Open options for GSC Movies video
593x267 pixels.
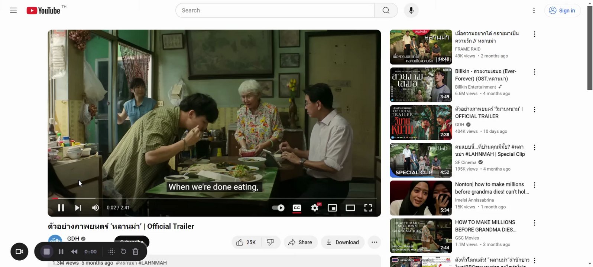(534, 223)
